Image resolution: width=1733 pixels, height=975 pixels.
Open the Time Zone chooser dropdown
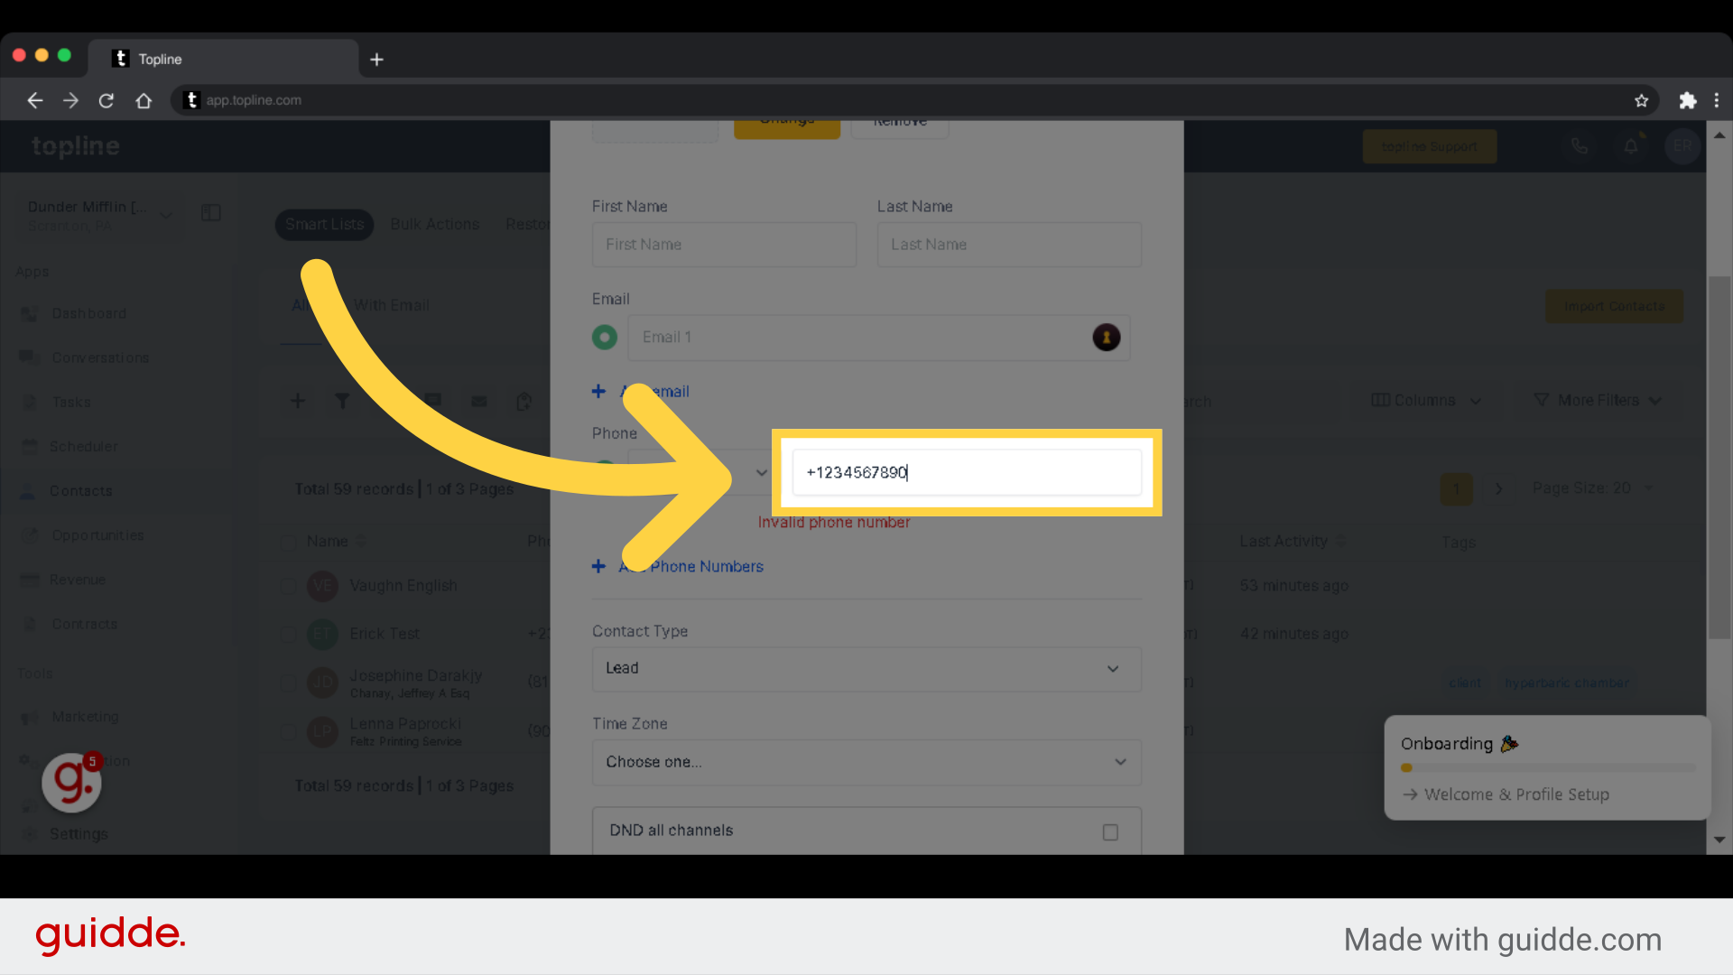(866, 762)
